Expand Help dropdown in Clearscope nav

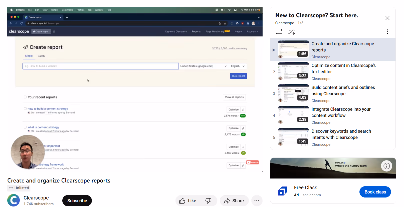238,31
